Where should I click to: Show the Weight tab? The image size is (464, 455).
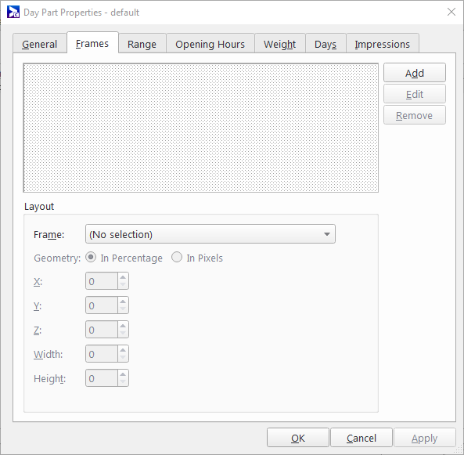click(279, 44)
